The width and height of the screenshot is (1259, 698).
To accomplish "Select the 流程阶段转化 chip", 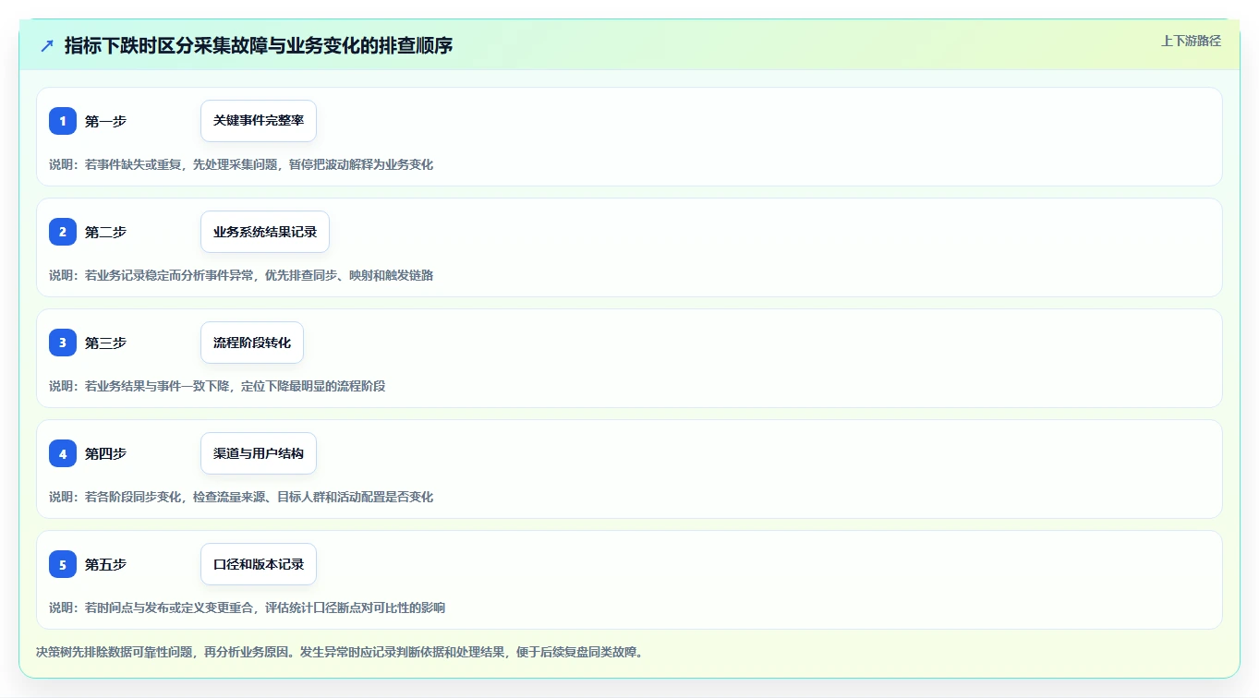I will coord(252,343).
